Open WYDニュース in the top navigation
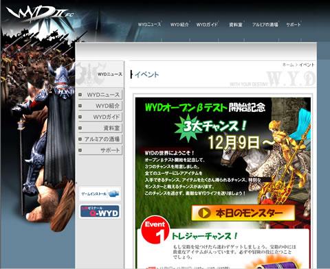 pos(149,25)
